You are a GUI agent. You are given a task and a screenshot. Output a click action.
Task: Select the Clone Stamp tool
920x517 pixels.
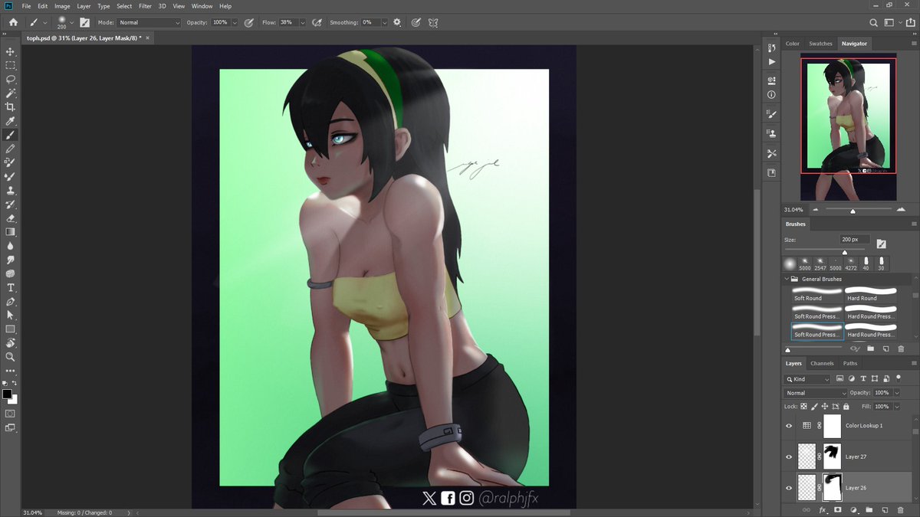pyautogui.click(x=11, y=190)
